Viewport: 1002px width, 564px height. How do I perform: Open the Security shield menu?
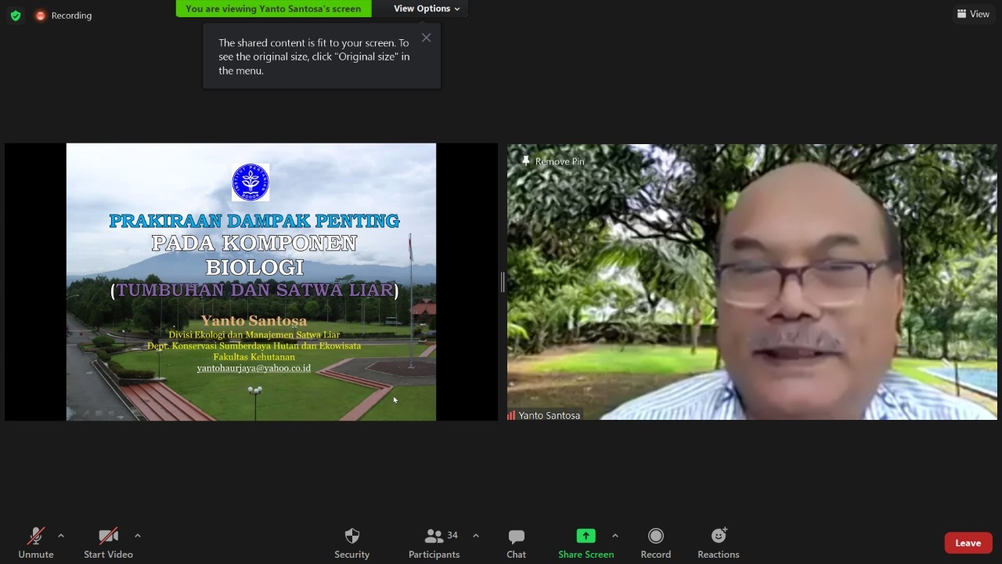(x=351, y=543)
